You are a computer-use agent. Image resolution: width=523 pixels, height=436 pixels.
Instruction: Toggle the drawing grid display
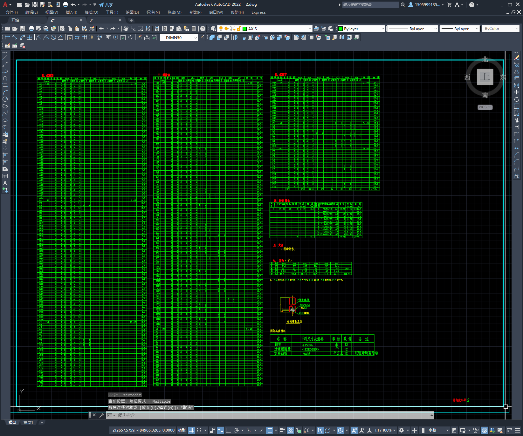point(191,430)
